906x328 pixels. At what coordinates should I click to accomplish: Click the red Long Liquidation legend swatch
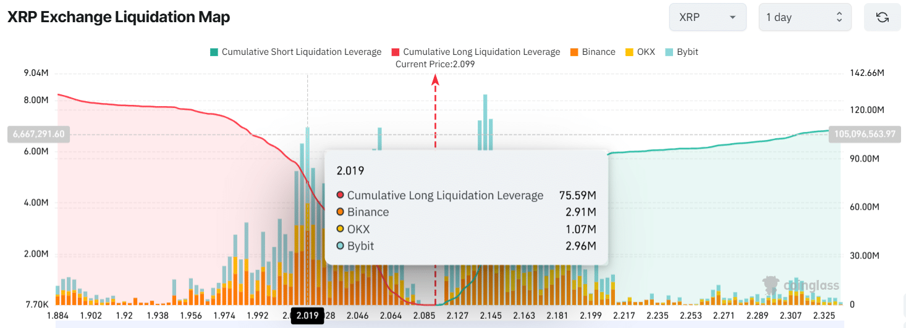click(x=395, y=52)
